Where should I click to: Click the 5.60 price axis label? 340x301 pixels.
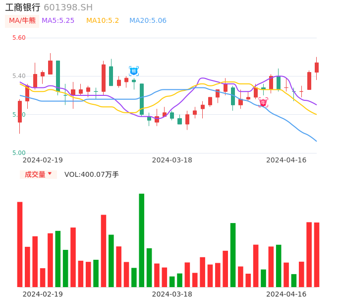point(19,38)
